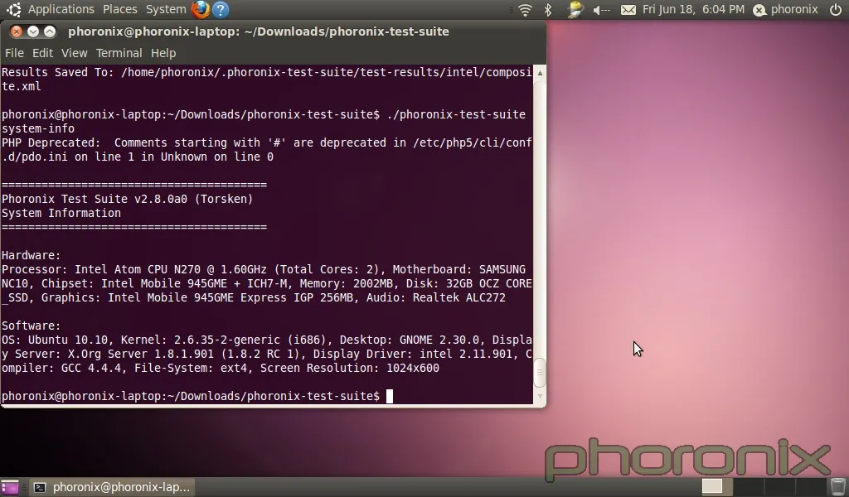Open the terminal View menu
This screenshot has width=849, height=497.
click(74, 53)
